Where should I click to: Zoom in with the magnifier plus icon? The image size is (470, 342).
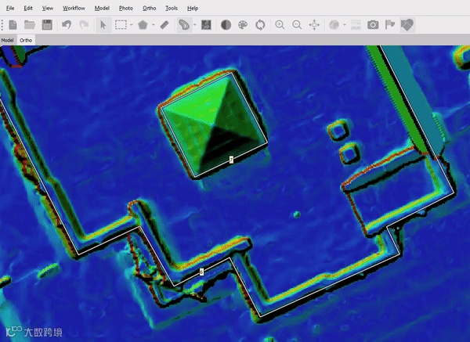280,25
